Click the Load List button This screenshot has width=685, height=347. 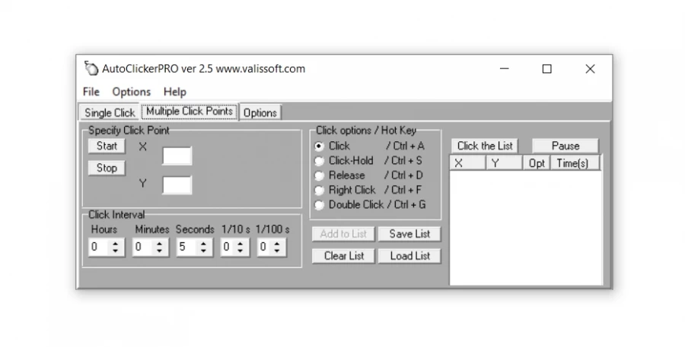pyautogui.click(x=409, y=257)
